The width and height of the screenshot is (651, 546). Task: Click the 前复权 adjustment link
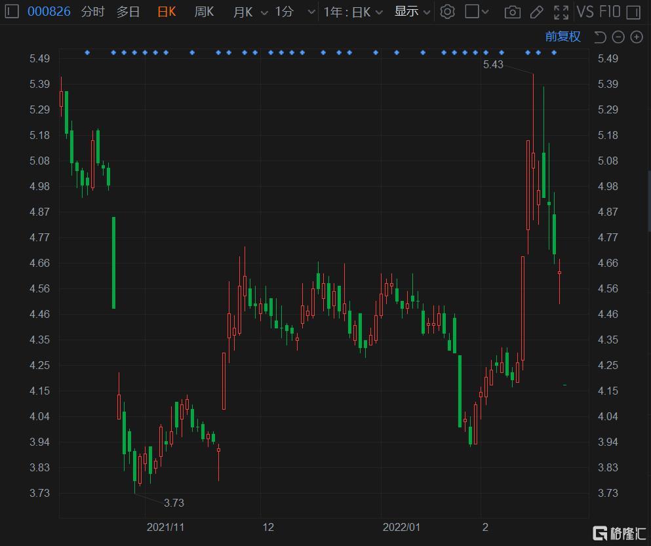coord(562,37)
